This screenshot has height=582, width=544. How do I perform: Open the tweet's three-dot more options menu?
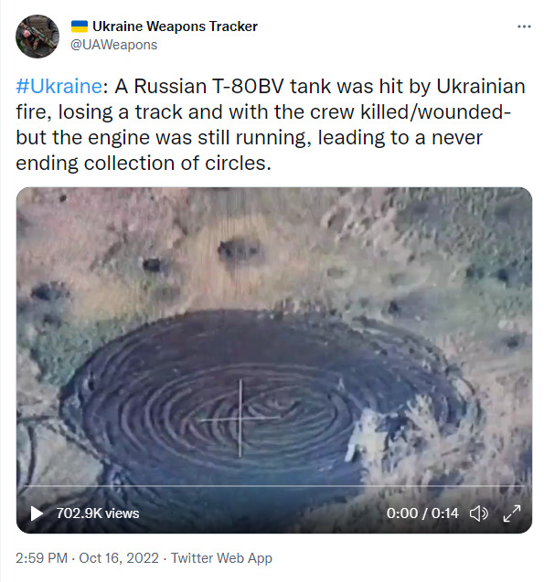coord(524,26)
